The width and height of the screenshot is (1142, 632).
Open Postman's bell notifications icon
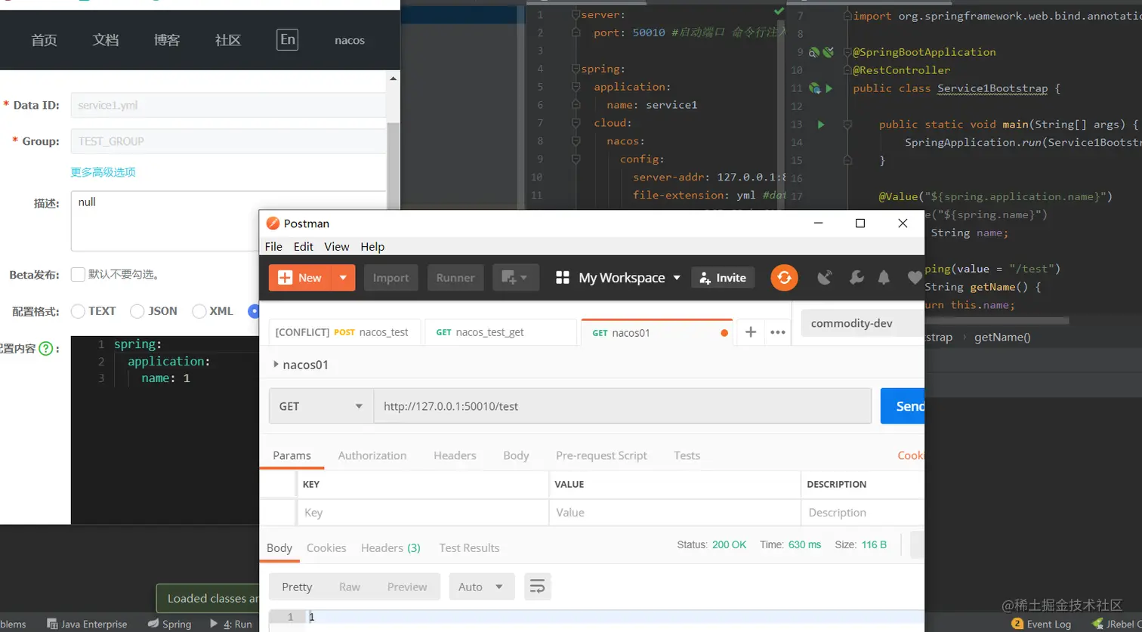(x=884, y=278)
